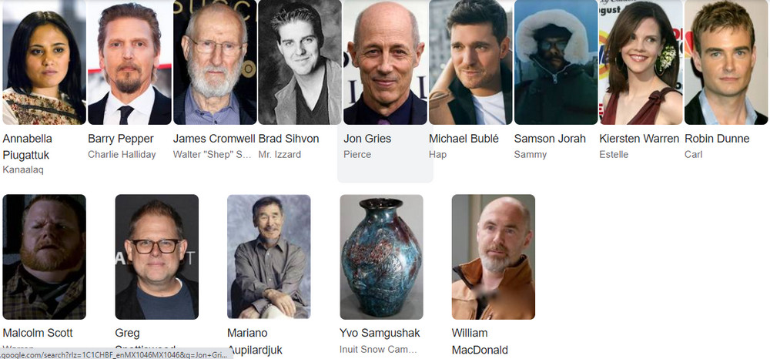Open Annabella Piugattuk's photo thumbnail
This screenshot has height=359, width=770.
[44, 62]
